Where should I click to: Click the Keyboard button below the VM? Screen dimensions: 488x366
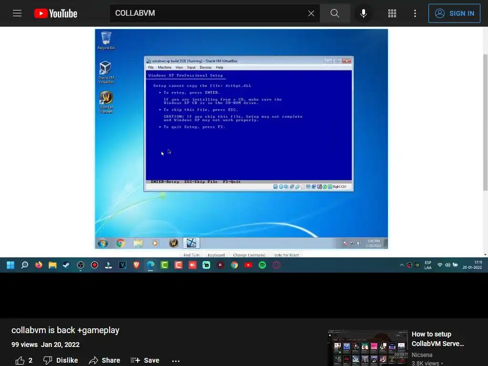pos(216,255)
